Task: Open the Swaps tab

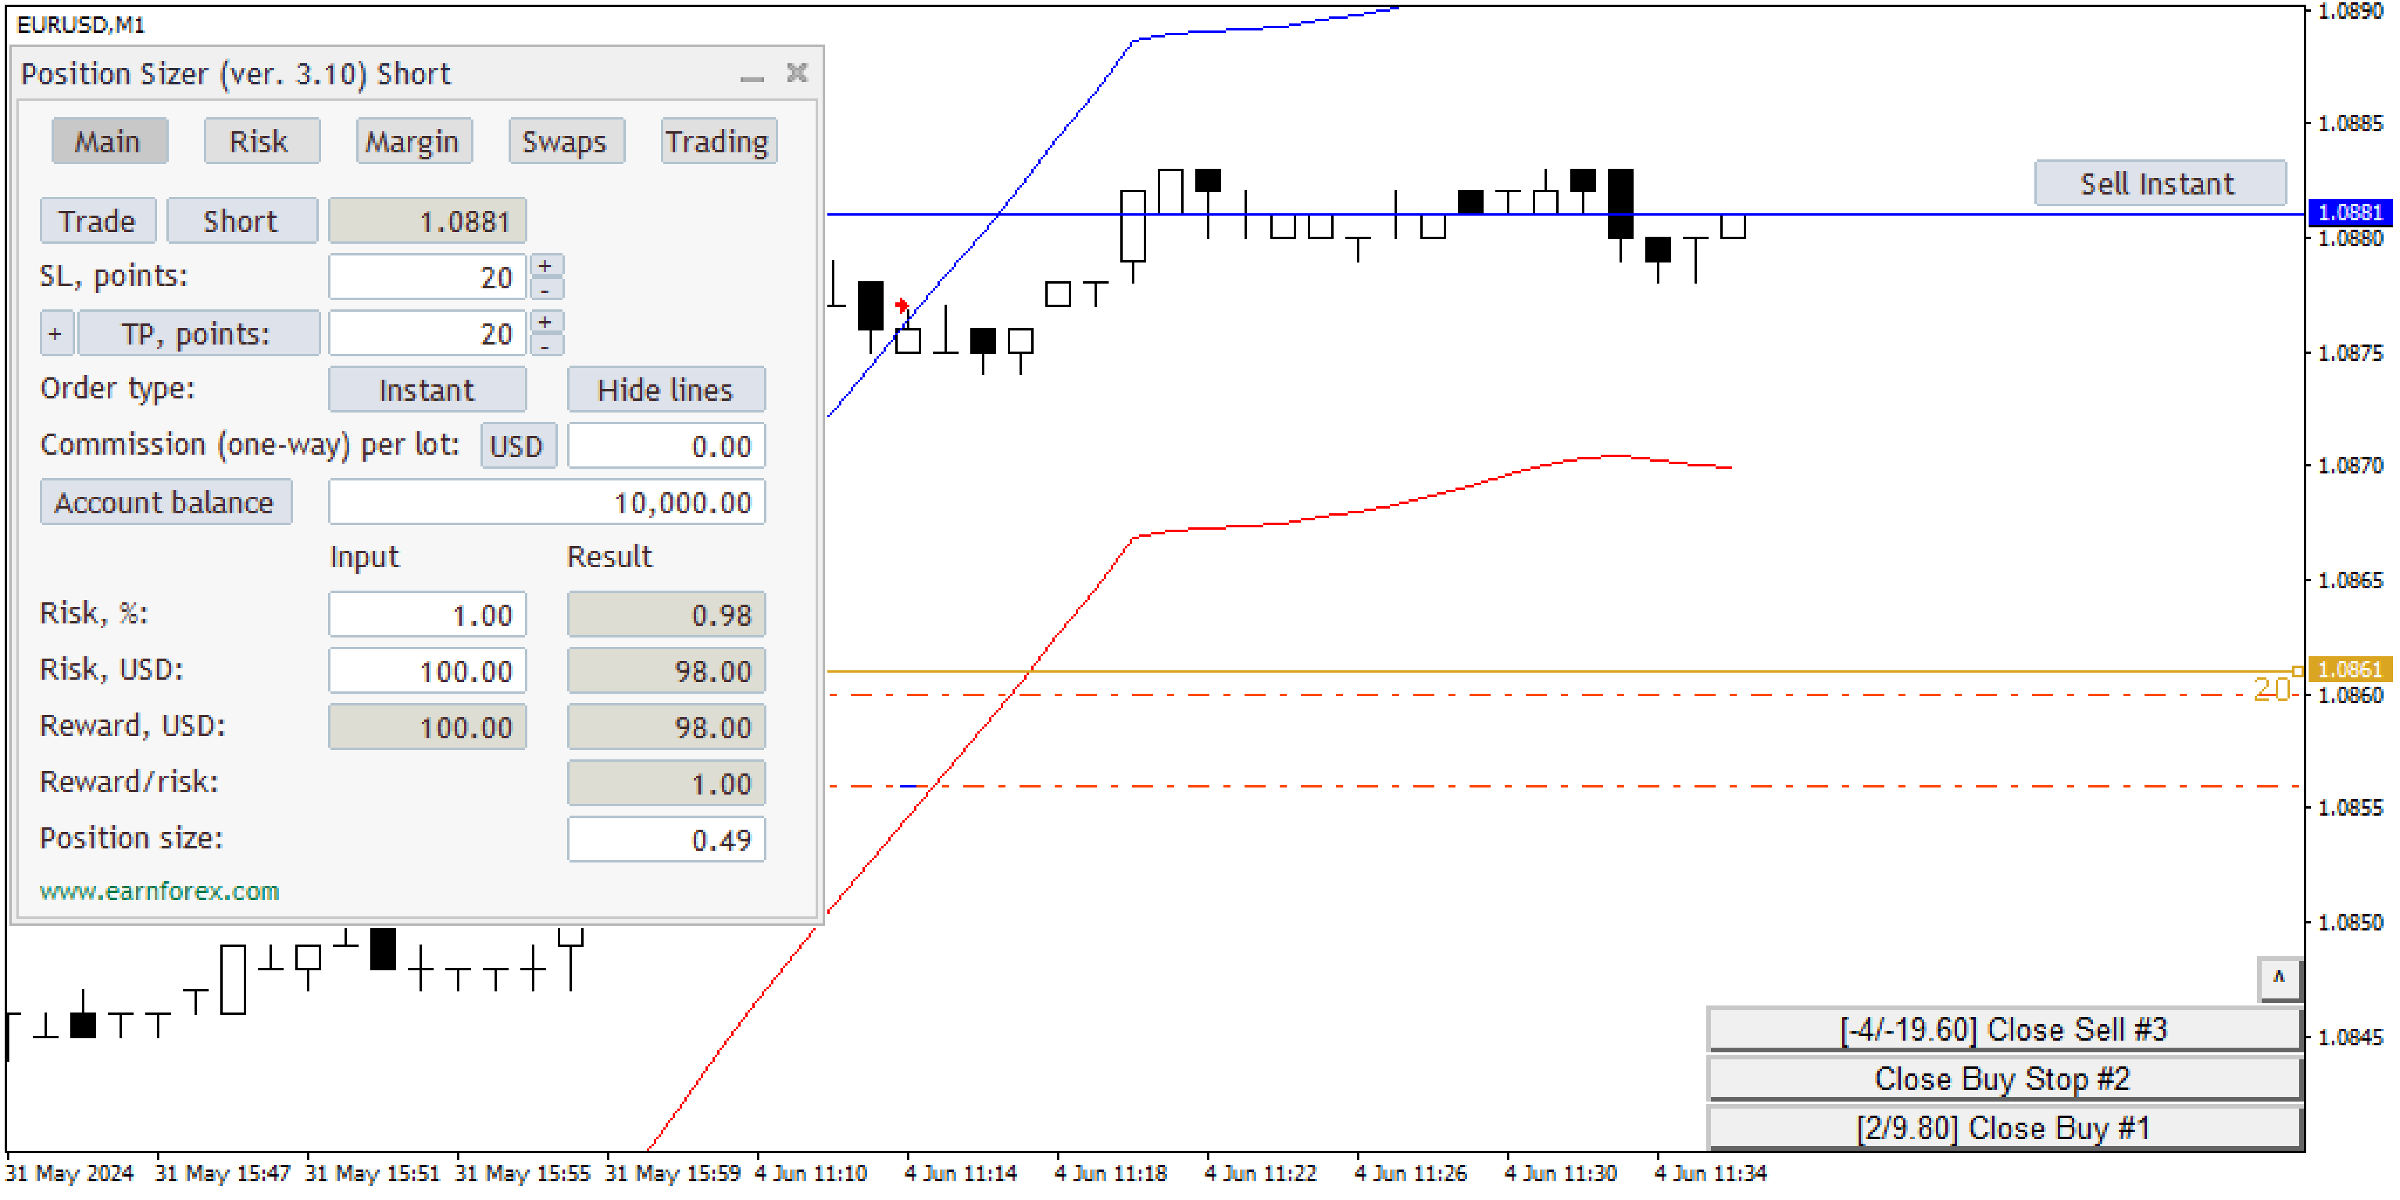Action: tap(565, 142)
